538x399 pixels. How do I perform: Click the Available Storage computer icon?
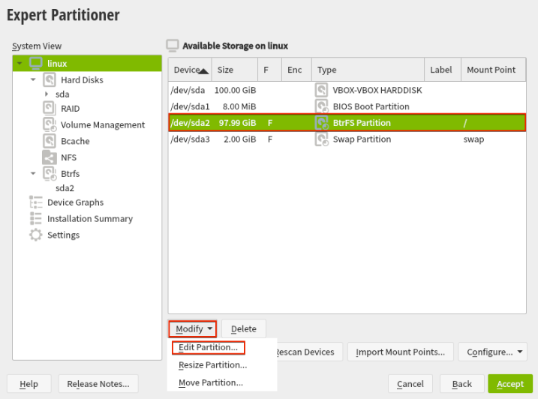(x=173, y=46)
